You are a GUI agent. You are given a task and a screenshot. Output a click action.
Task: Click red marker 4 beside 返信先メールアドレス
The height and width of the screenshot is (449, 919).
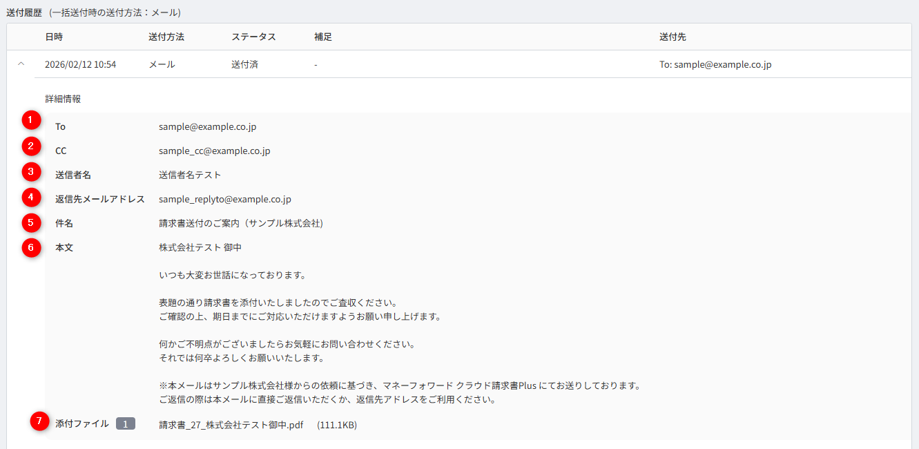coord(31,197)
